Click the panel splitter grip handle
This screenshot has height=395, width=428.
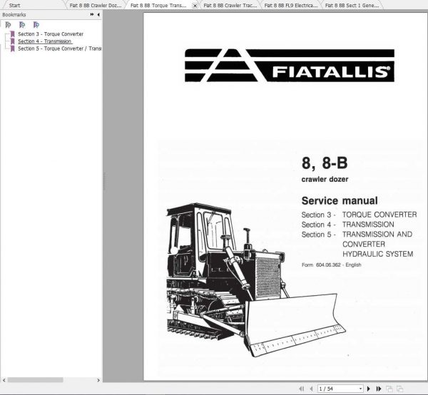104,181
